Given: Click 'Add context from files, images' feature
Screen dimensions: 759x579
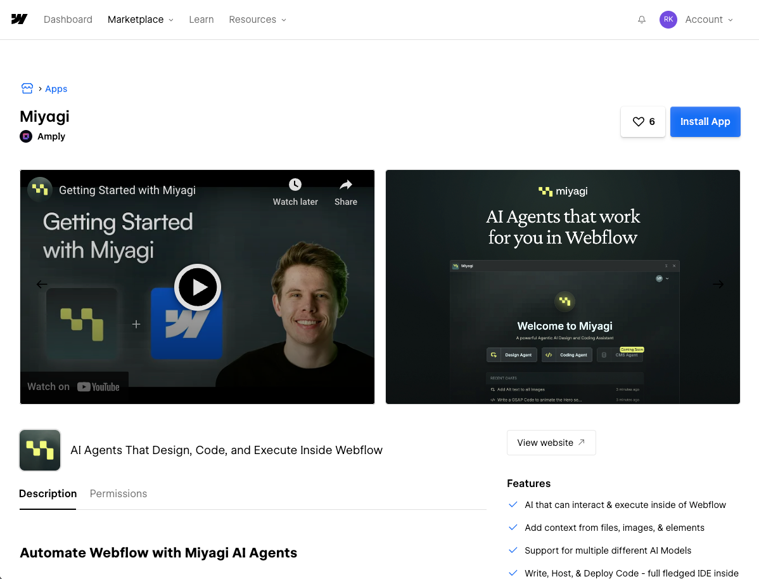Looking at the screenshot, I should pos(615,528).
